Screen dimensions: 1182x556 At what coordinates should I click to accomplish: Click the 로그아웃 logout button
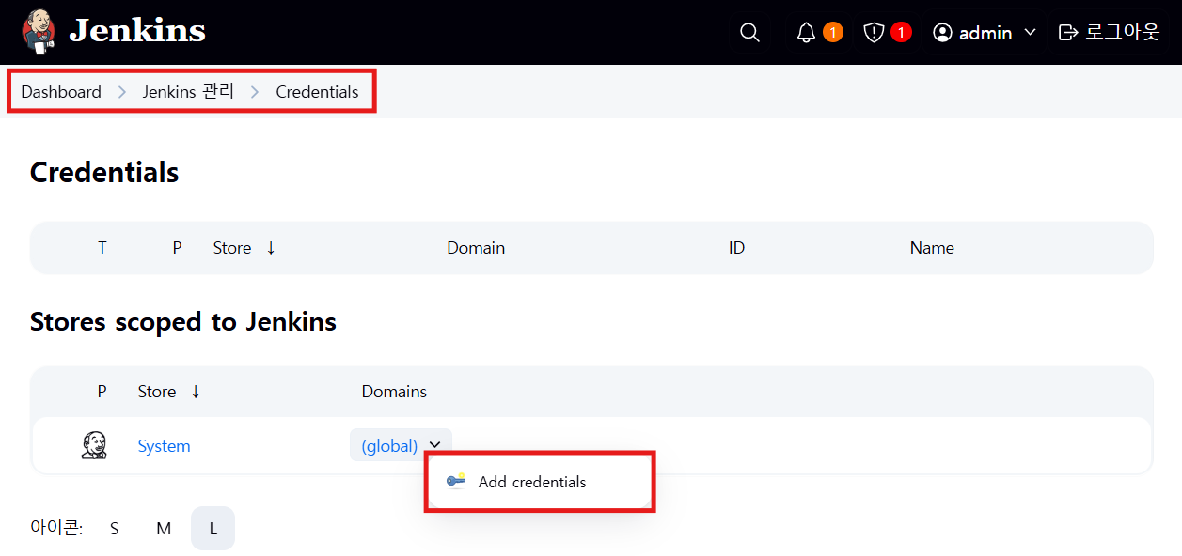pyautogui.click(x=1109, y=33)
